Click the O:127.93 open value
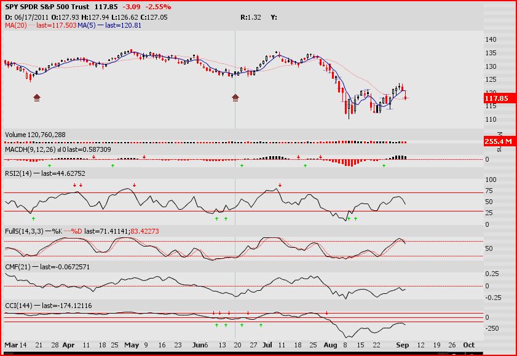The image size is (517, 356). pyautogui.click(x=65, y=17)
